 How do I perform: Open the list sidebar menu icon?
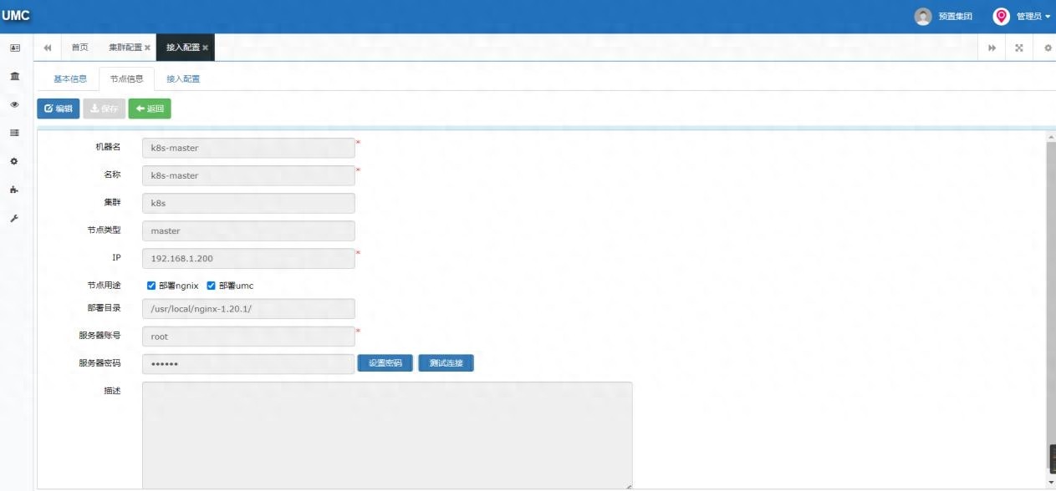pos(14,133)
